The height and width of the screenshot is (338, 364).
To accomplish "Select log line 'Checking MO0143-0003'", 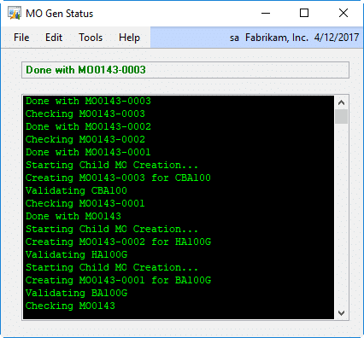I will click(85, 114).
